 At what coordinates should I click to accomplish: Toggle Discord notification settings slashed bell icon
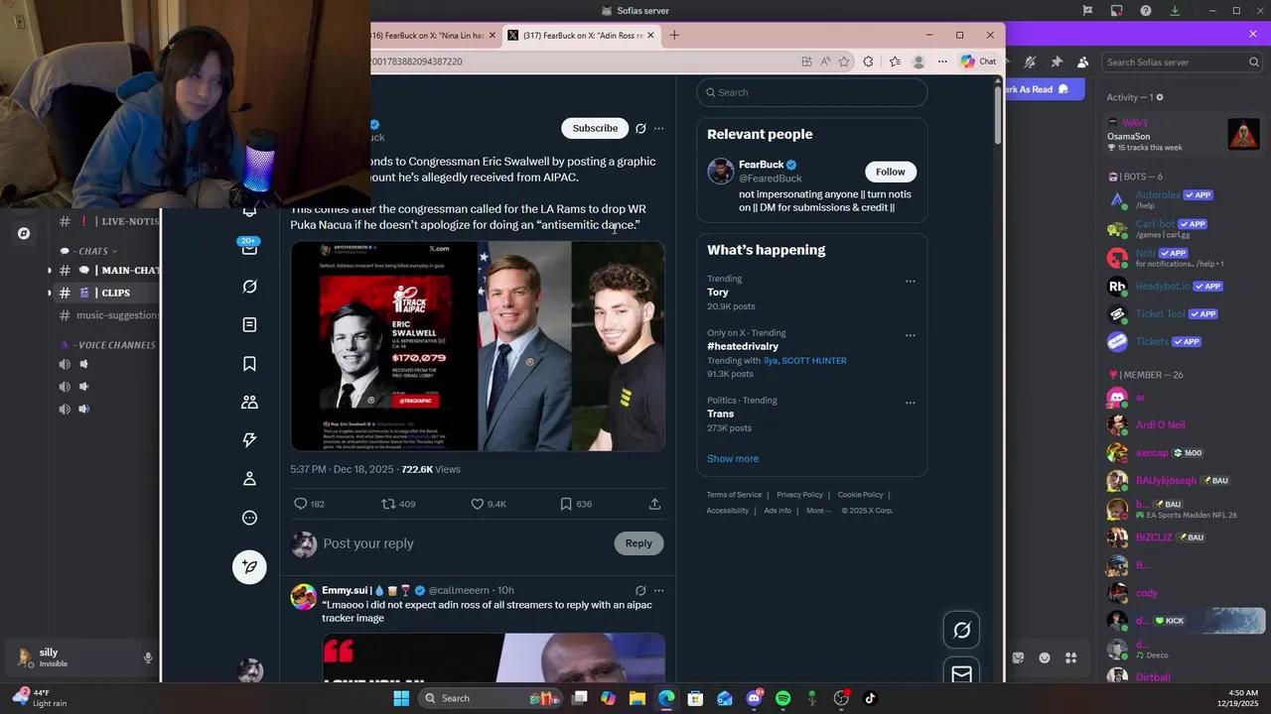click(1030, 61)
